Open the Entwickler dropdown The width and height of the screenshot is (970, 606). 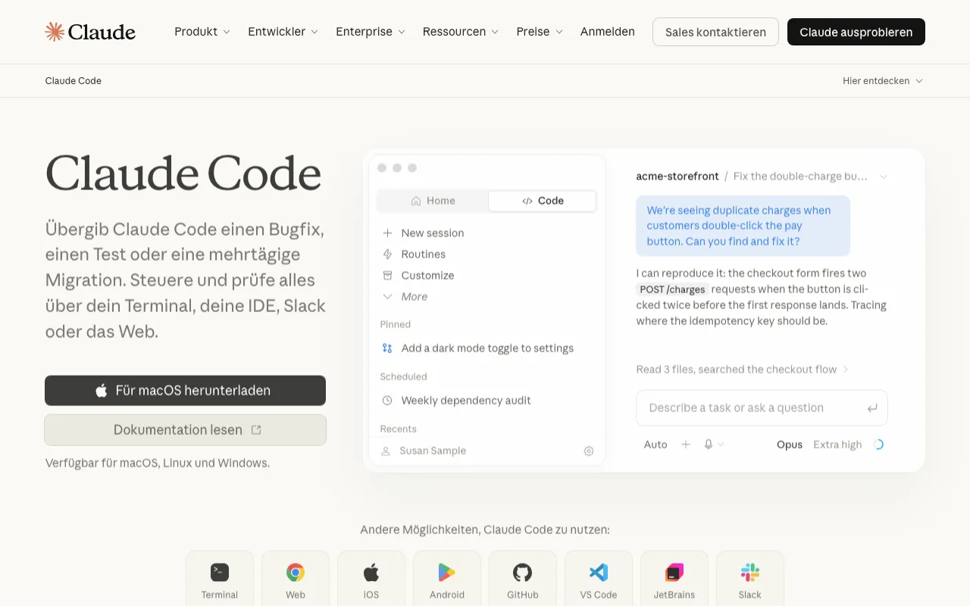pos(283,32)
